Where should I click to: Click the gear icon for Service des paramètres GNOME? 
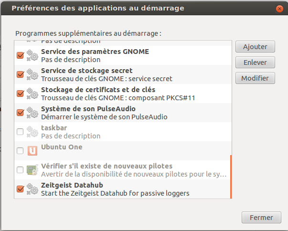[32, 55]
